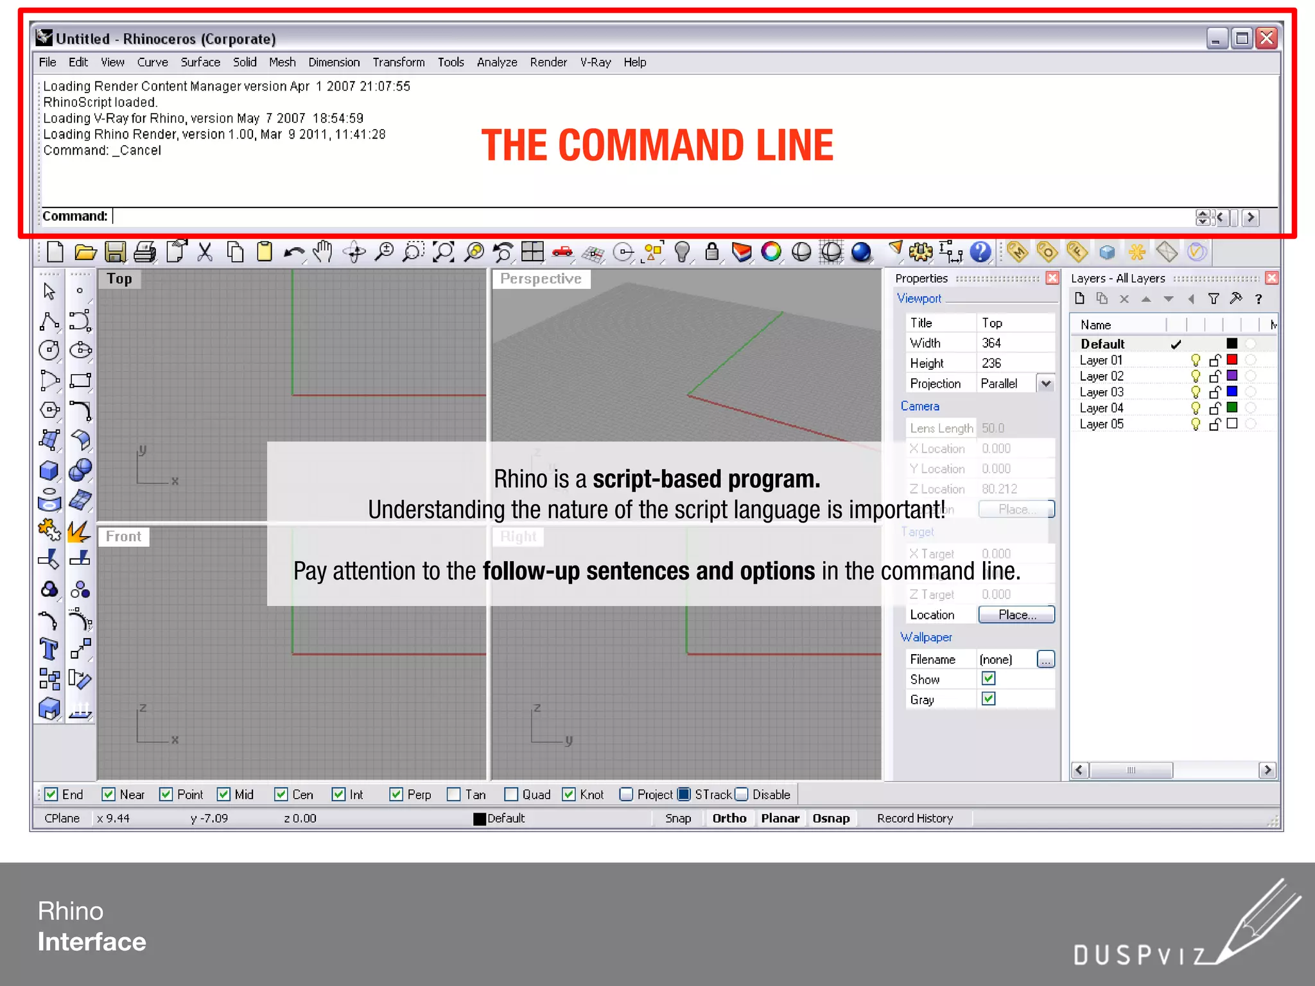Screen dimensions: 1315x986
Task: Click the Top viewport title label
Action: pyautogui.click(x=119, y=279)
